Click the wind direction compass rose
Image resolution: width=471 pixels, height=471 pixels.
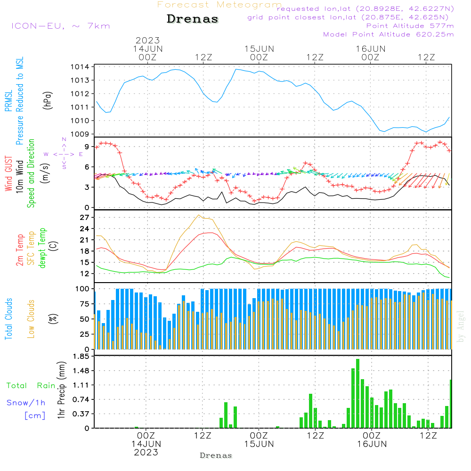pyautogui.click(x=64, y=154)
